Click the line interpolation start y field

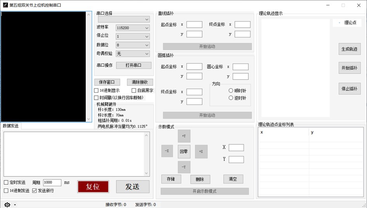point(194,34)
